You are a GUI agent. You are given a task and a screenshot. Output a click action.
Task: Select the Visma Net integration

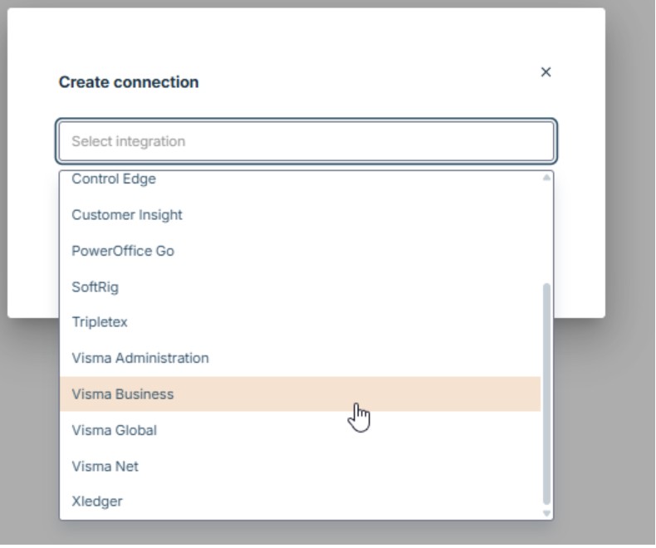point(105,467)
